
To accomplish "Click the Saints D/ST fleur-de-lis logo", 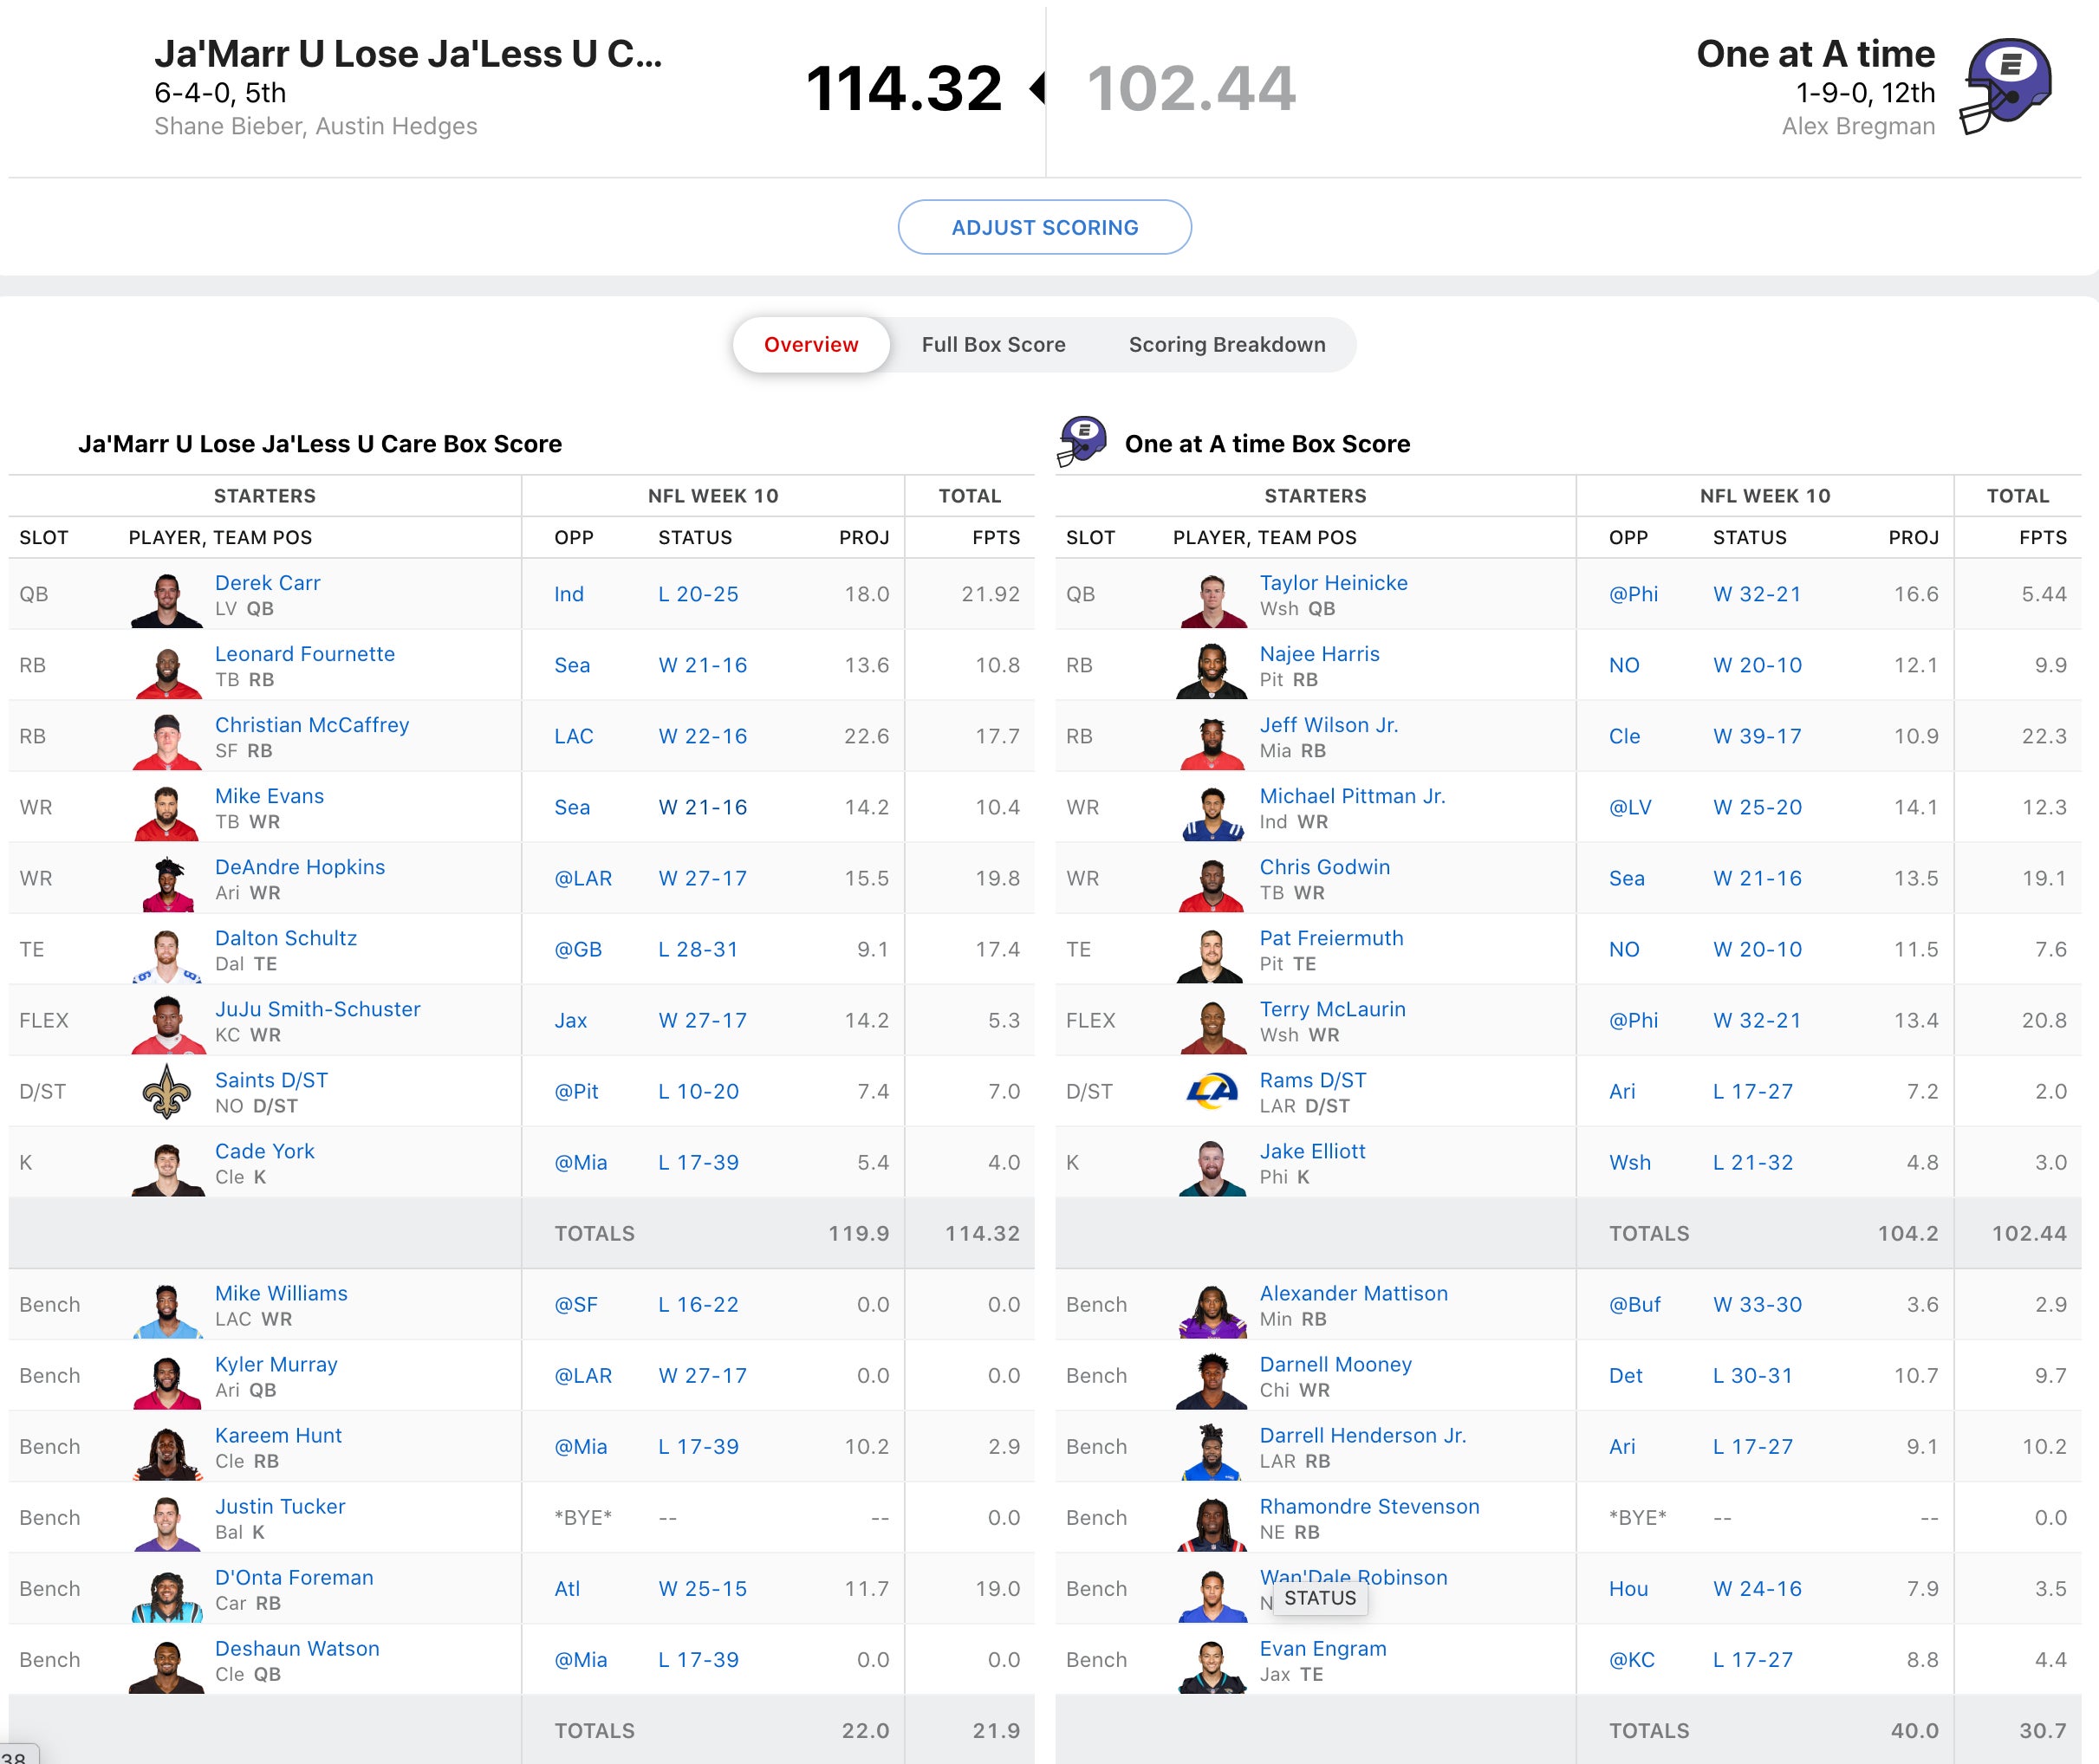I will click(167, 1091).
